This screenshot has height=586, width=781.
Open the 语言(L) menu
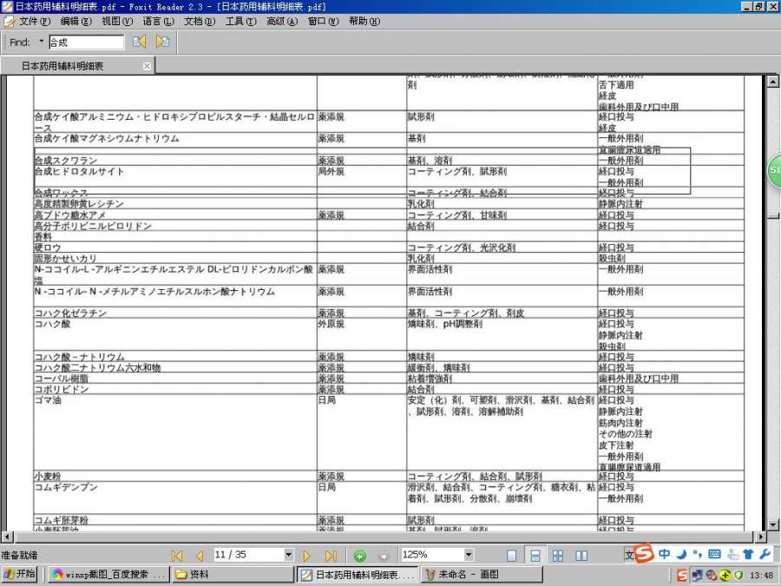[x=158, y=21]
